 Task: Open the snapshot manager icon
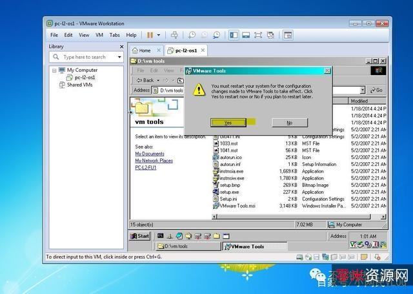point(217,35)
